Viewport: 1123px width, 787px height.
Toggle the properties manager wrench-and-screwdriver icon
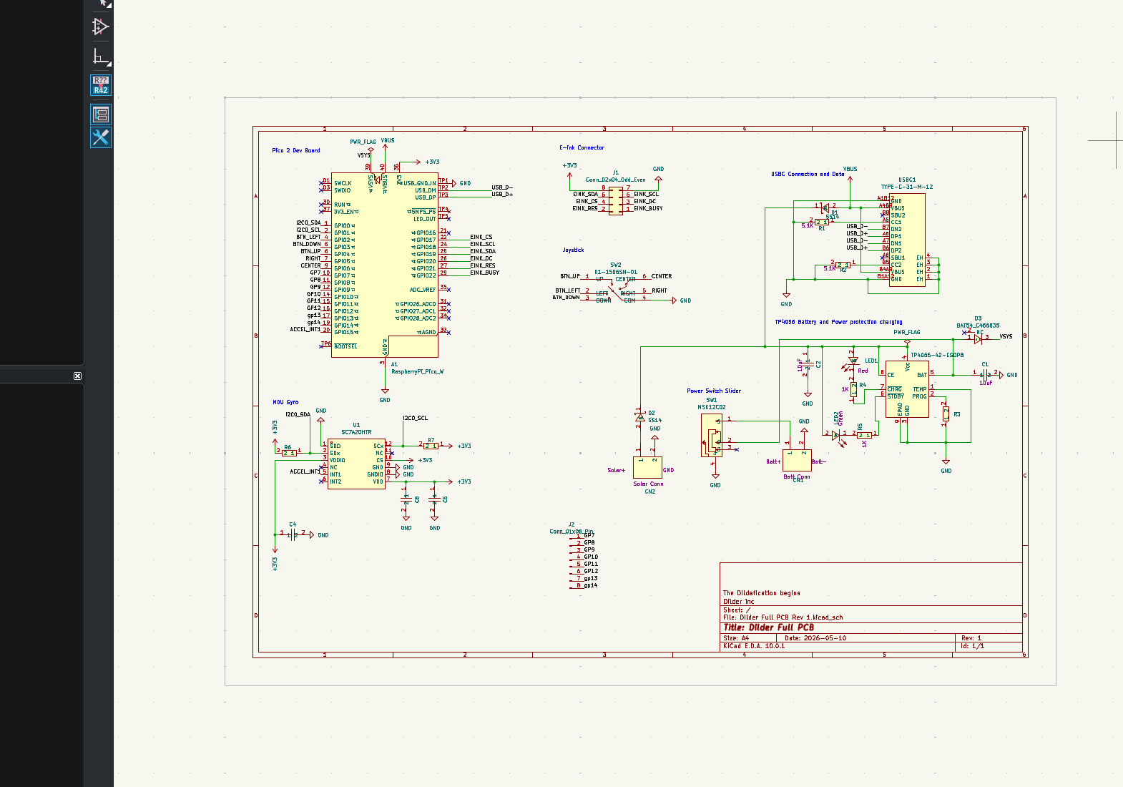point(100,137)
